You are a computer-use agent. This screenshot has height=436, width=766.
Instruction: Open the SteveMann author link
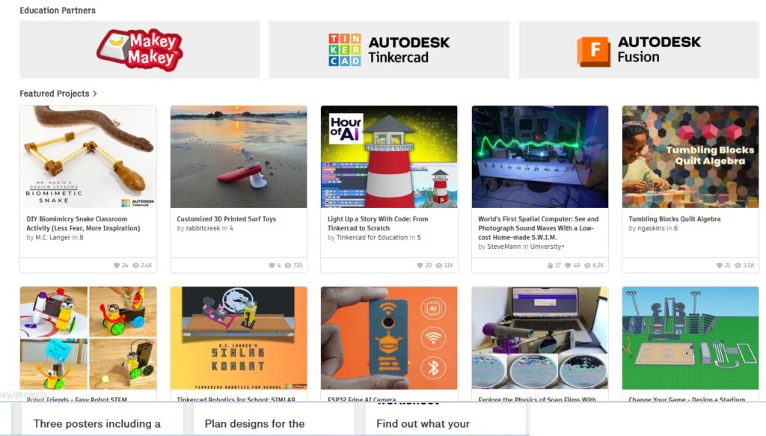[504, 247]
